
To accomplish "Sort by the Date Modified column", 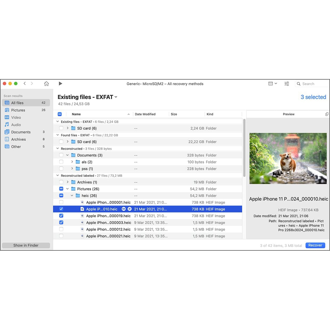I will coord(145,114).
